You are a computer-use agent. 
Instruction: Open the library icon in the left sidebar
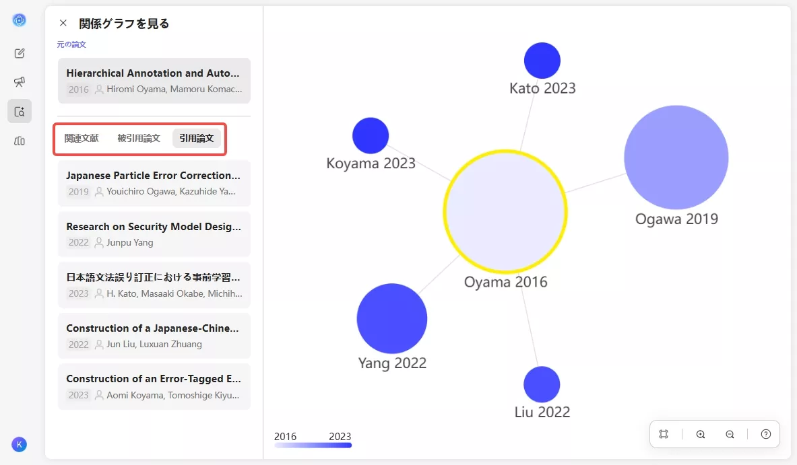coord(20,141)
